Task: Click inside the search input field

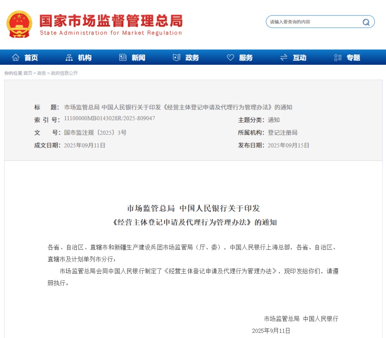Action: pos(313,22)
